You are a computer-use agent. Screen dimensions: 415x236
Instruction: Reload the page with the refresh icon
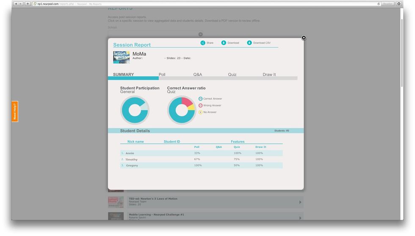click(x=379, y=4)
